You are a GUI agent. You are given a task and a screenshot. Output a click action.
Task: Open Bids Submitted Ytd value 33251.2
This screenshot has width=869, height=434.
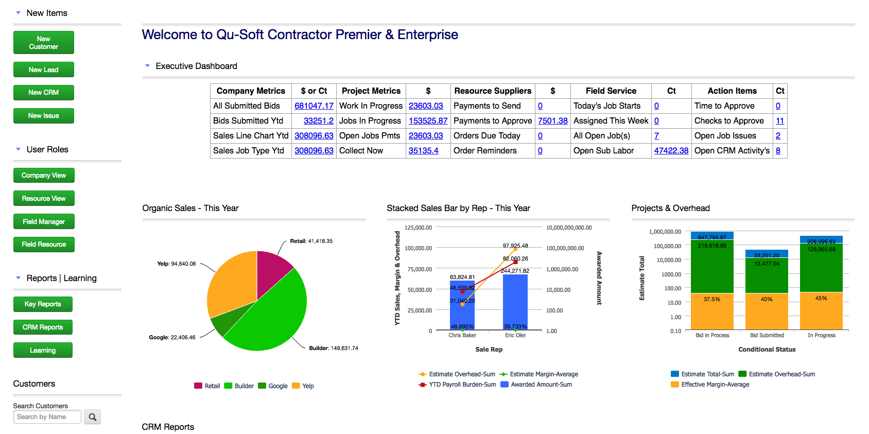click(x=319, y=120)
